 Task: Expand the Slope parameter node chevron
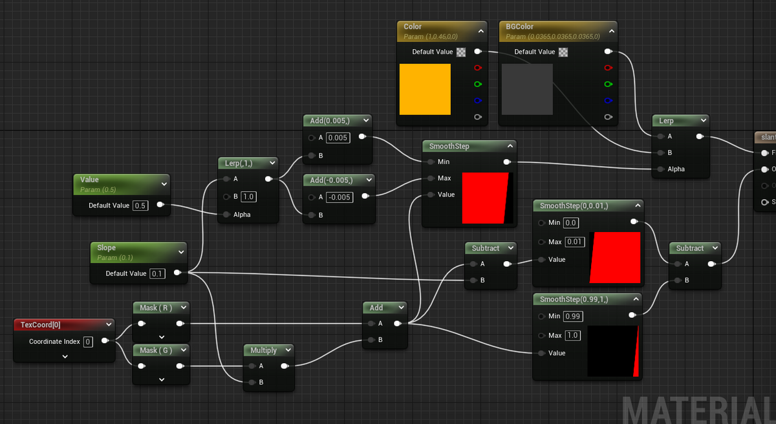tap(180, 252)
